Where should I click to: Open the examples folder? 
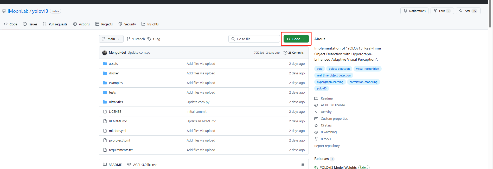pyautogui.click(x=116, y=83)
